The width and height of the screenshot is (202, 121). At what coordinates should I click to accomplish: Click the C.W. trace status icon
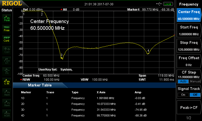point(7,82)
